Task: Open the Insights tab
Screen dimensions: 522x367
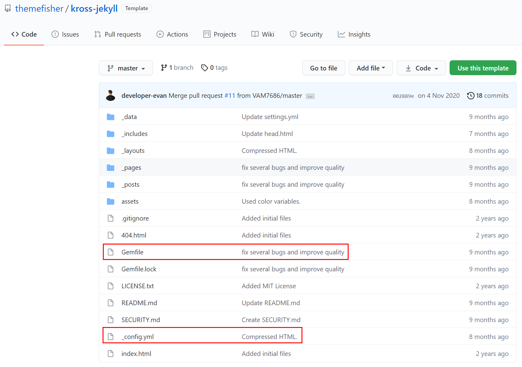Action: (354, 34)
